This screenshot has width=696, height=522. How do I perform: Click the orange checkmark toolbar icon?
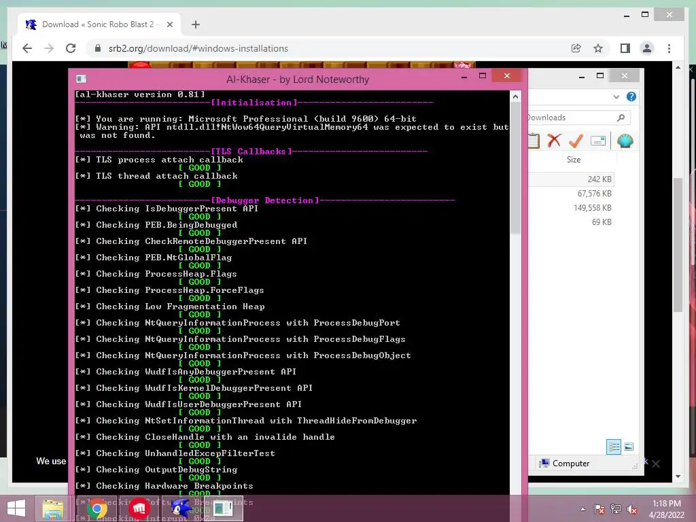click(x=576, y=141)
